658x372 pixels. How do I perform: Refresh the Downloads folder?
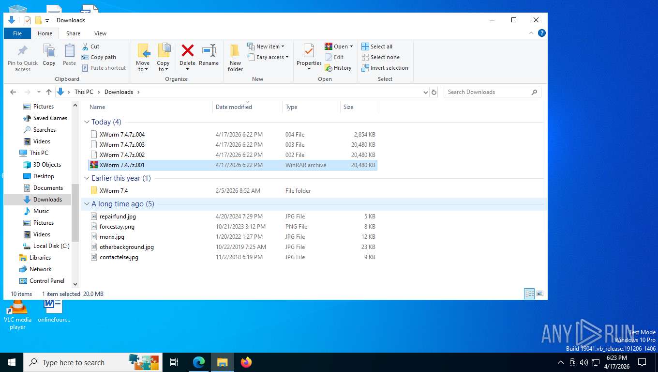click(x=434, y=92)
